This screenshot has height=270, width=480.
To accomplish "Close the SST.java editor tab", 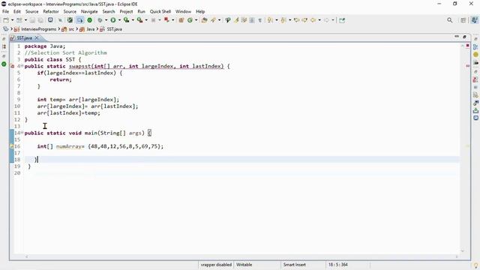I will (x=37, y=37).
